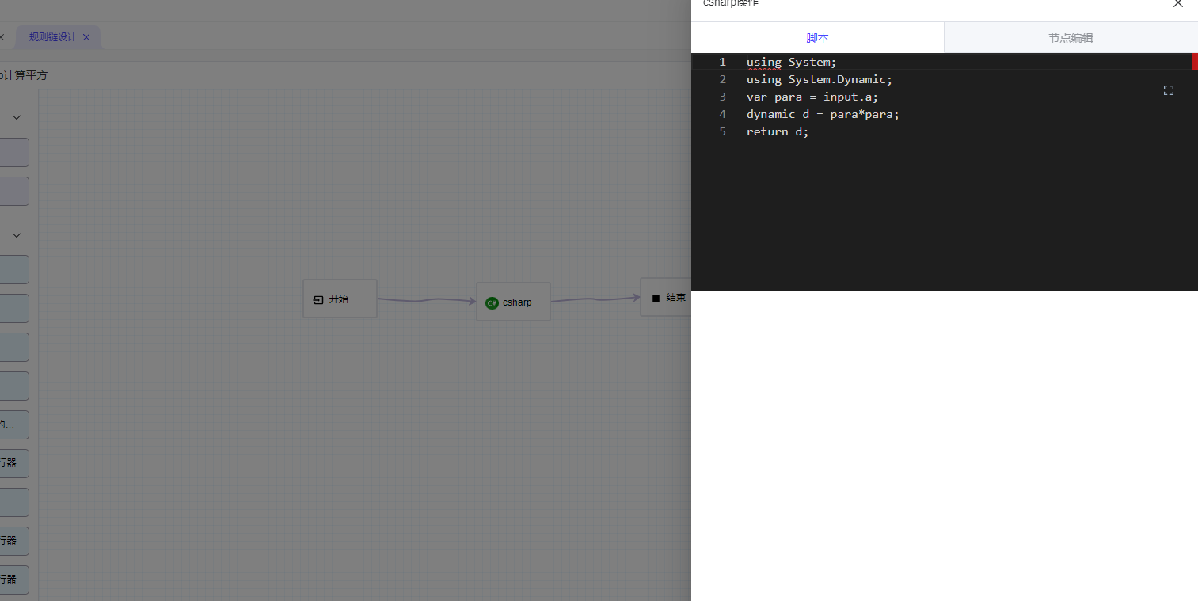The width and height of the screenshot is (1198, 601).
Task: Place cursor on 'return d;' line
Action: coord(777,131)
